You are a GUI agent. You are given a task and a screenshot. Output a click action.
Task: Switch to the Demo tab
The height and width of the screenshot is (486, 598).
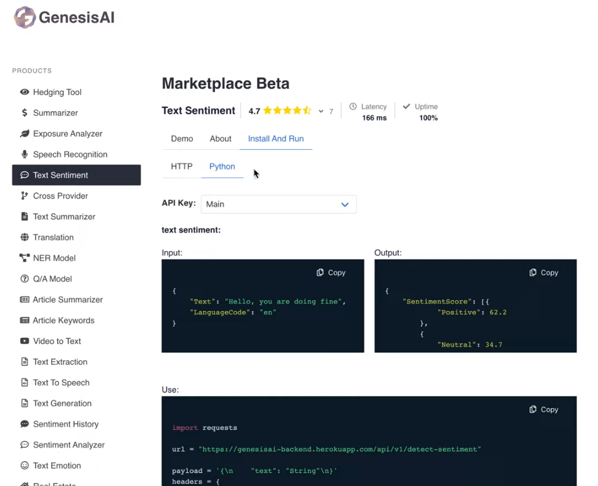[182, 139]
